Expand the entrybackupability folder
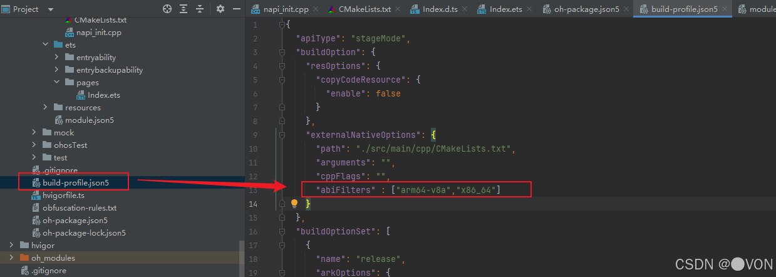 pos(56,70)
